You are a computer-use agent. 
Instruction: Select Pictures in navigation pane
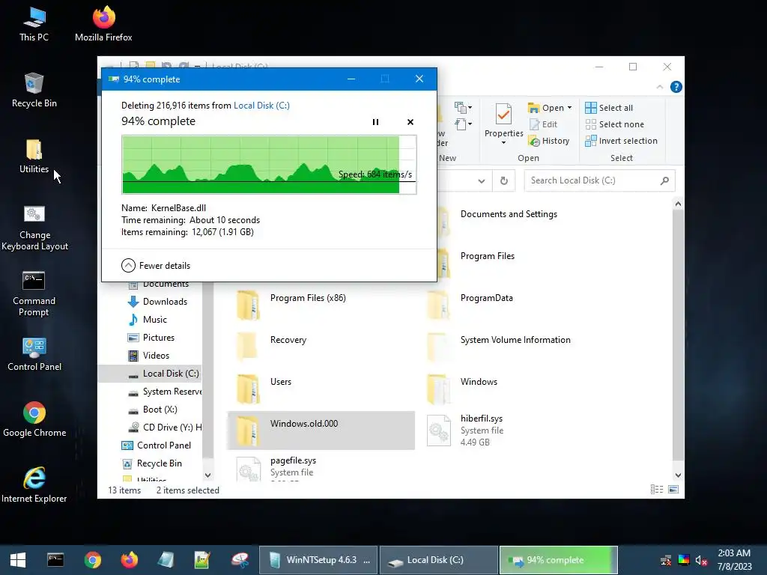[x=151, y=338]
